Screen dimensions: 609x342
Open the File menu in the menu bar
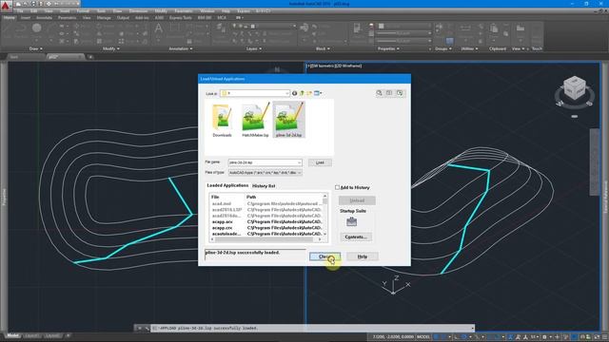(x=20, y=11)
